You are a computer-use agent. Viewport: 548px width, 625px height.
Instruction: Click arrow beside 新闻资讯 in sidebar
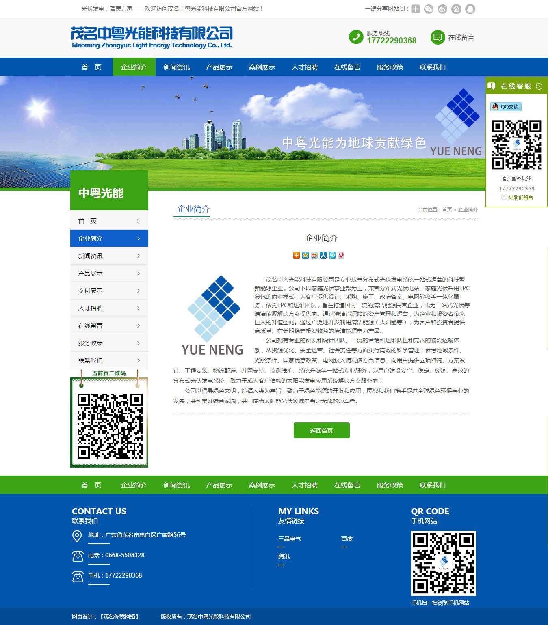pyautogui.click(x=139, y=256)
